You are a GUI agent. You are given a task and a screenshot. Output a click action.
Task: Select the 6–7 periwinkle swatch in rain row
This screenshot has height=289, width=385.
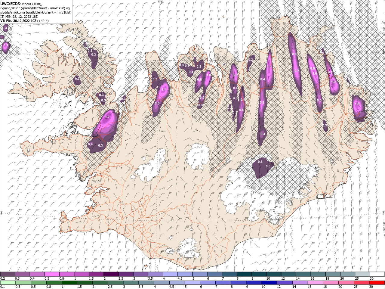pyautogui.click(x=208, y=283)
